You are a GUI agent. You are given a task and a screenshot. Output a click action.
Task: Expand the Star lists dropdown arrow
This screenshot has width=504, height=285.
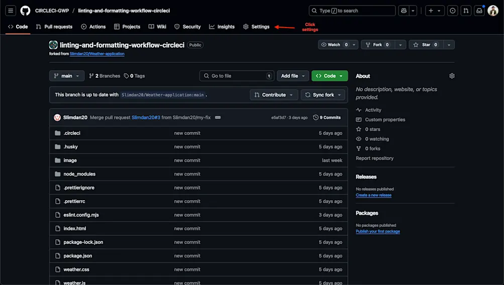point(449,45)
